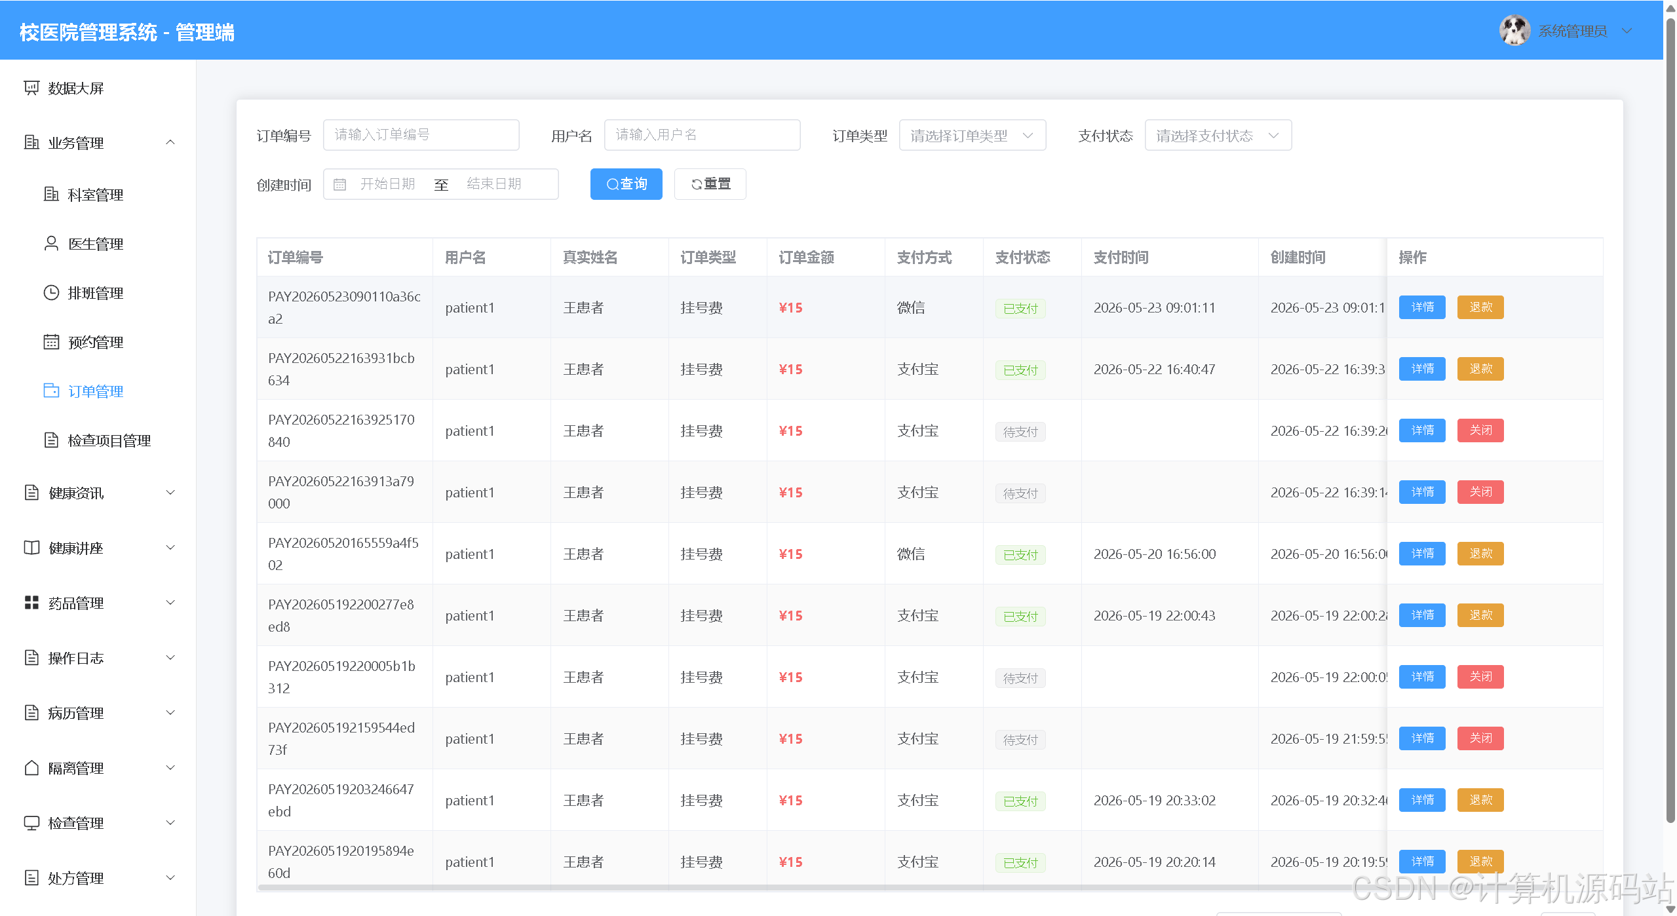
Task: Click 关闭 for order PAY20260522163913a79000
Action: [x=1480, y=492]
